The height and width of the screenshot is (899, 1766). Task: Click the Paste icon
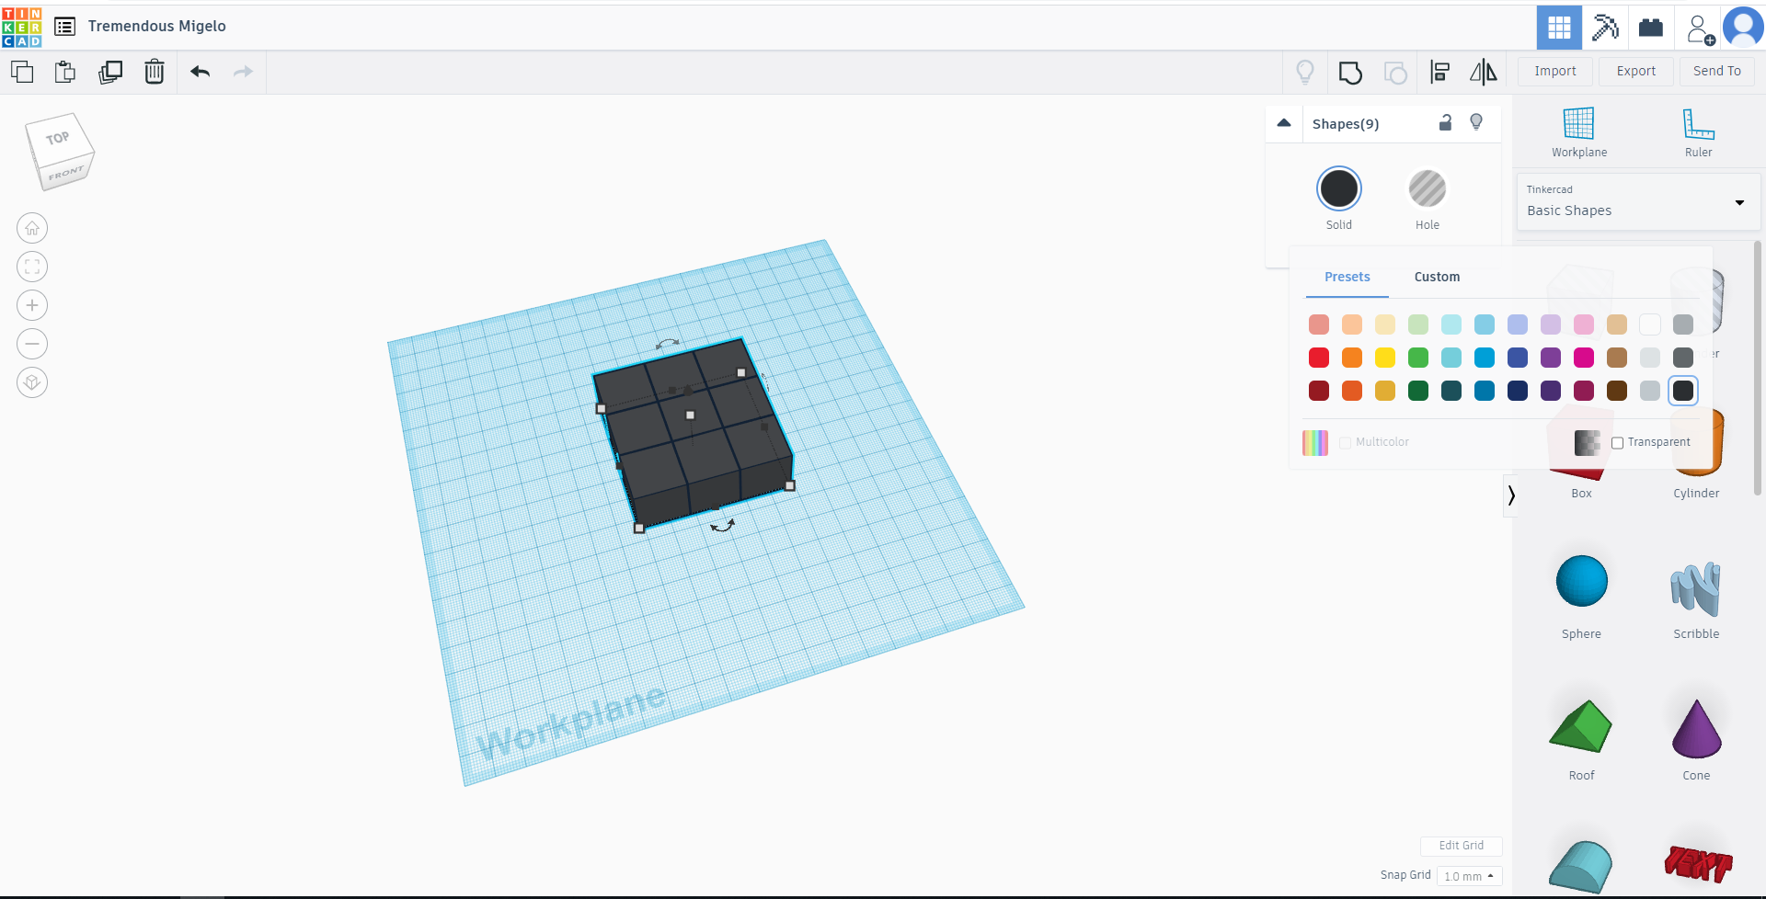pos(65,72)
